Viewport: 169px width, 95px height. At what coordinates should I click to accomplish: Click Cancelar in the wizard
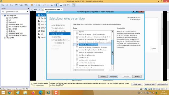pyautogui.click(x=137, y=76)
